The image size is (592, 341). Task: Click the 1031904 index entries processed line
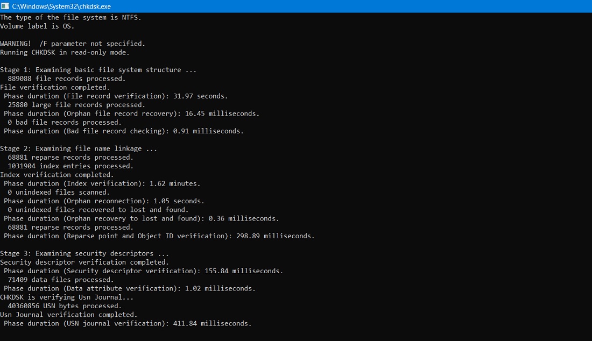point(68,166)
